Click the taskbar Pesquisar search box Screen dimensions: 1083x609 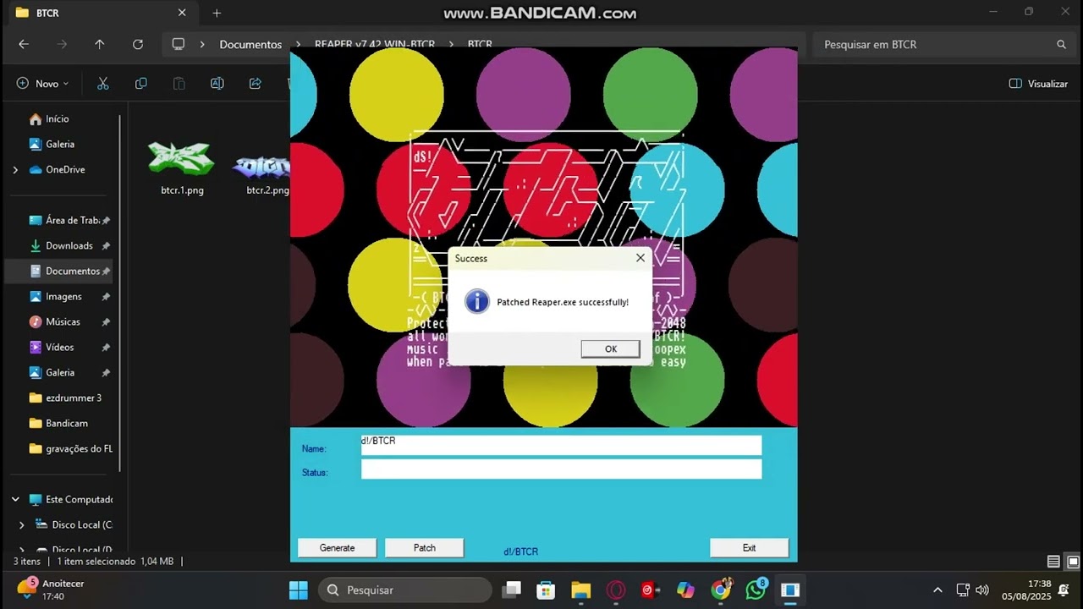404,590
